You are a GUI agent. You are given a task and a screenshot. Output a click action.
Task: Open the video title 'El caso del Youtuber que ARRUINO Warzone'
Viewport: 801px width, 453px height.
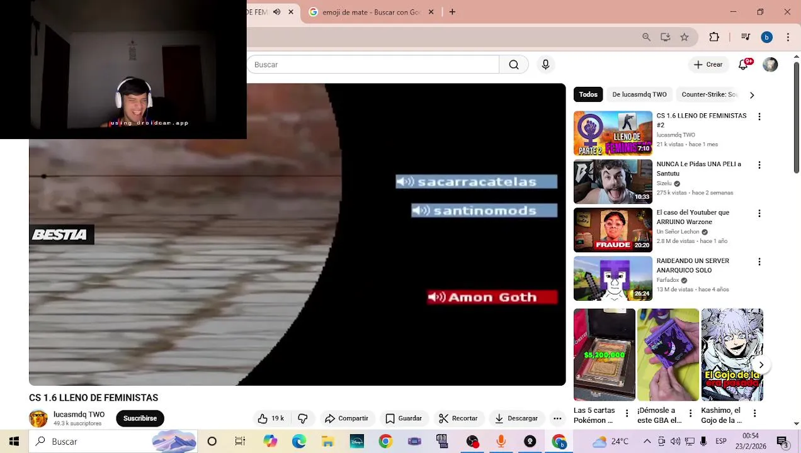(x=693, y=217)
